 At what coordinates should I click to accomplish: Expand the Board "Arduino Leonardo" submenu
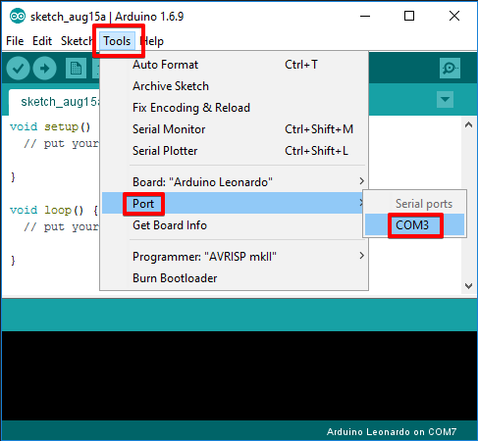coord(234,182)
